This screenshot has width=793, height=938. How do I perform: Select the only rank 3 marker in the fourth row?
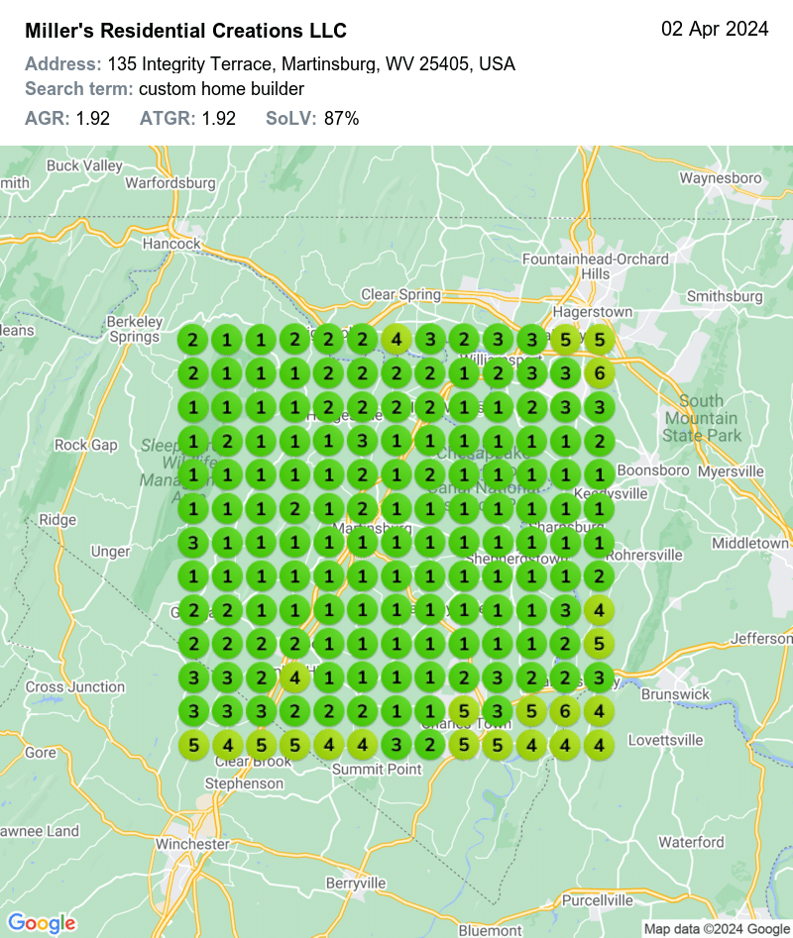(x=363, y=441)
